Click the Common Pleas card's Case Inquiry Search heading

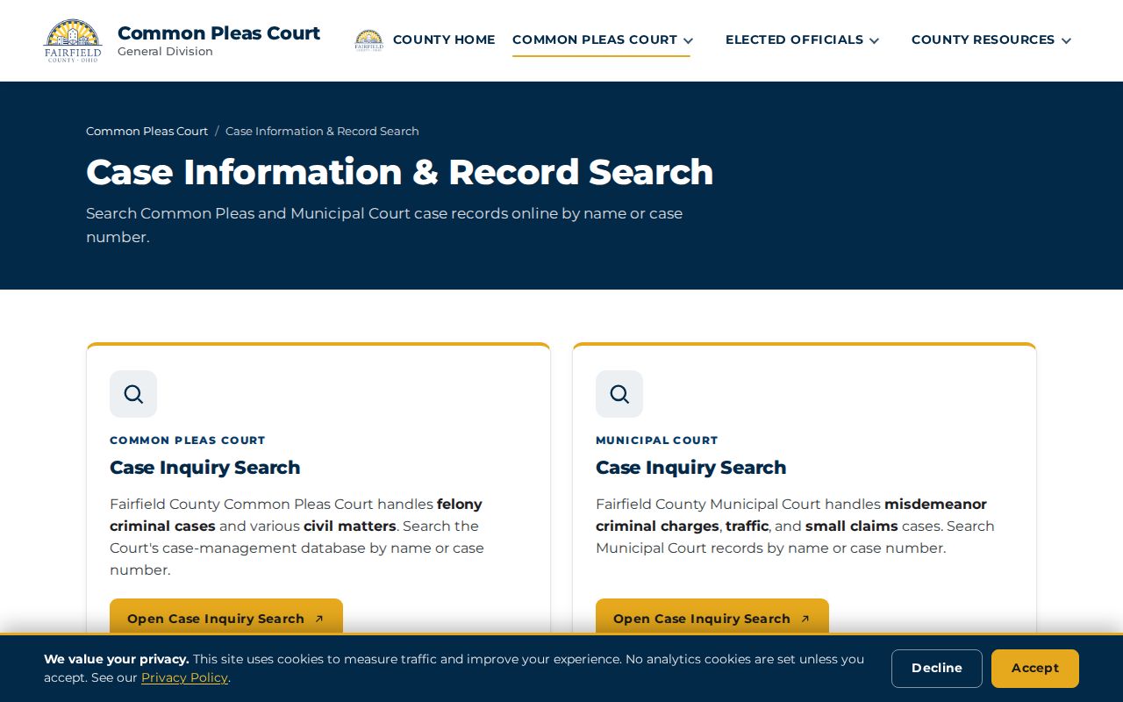click(205, 468)
